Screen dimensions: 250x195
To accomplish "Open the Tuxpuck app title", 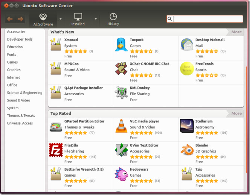I will pos(137,40).
